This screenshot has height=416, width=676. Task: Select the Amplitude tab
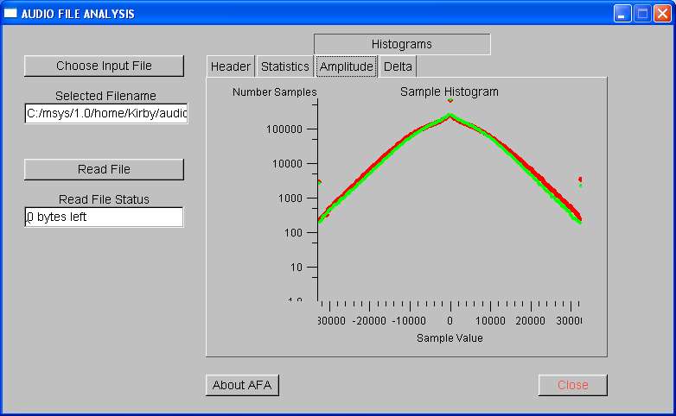tap(346, 66)
